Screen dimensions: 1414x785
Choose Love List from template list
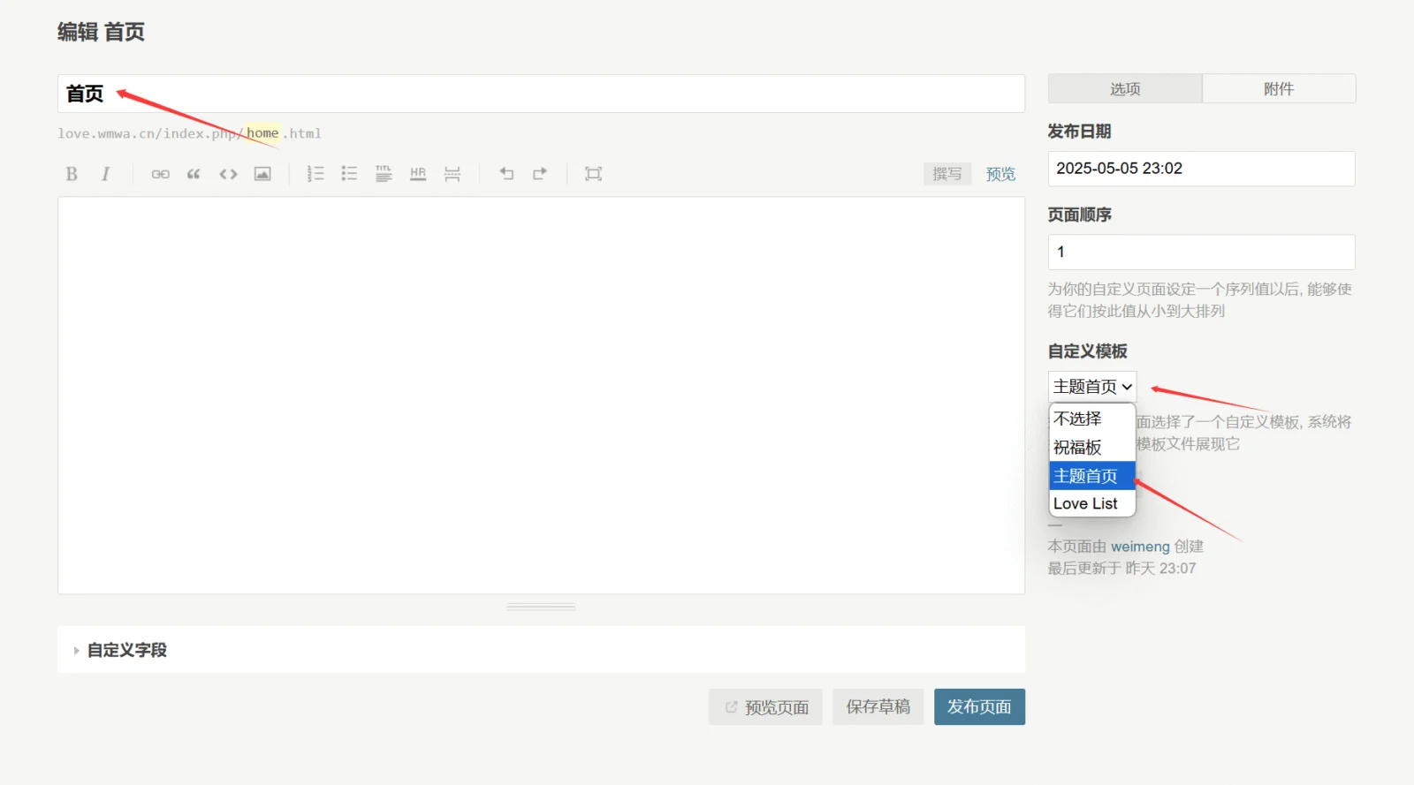[x=1092, y=503]
